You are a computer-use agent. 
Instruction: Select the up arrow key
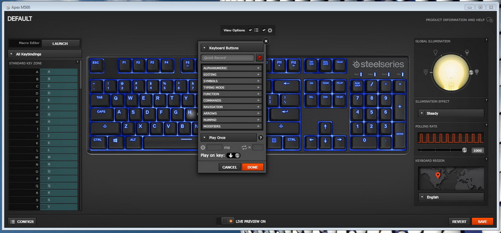pos(325,128)
